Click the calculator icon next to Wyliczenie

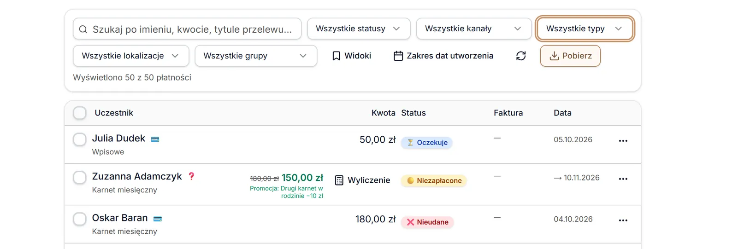tap(339, 180)
